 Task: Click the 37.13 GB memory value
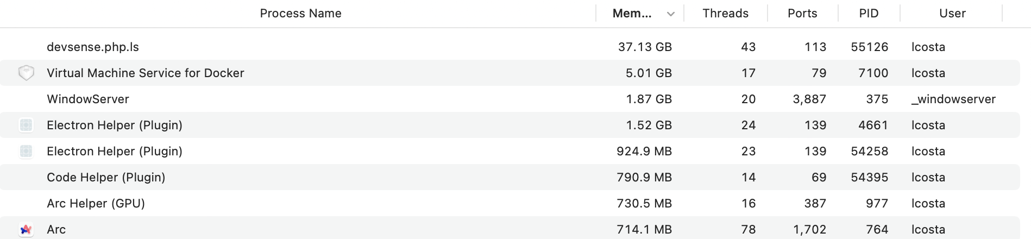point(645,47)
